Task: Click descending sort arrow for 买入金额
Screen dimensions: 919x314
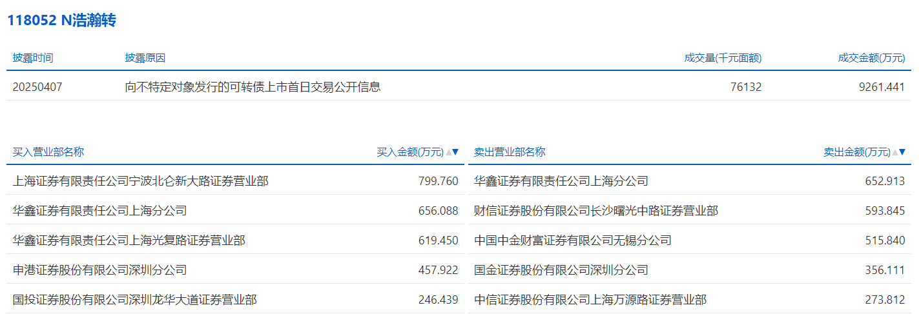Action: pos(455,153)
